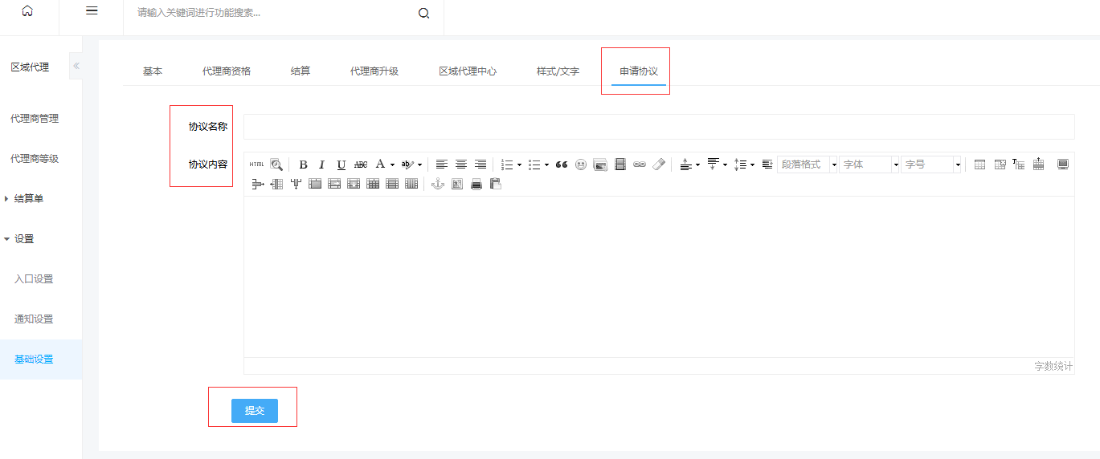Focus the 协议名称 text input field
This screenshot has width=1100, height=459.
click(x=659, y=127)
